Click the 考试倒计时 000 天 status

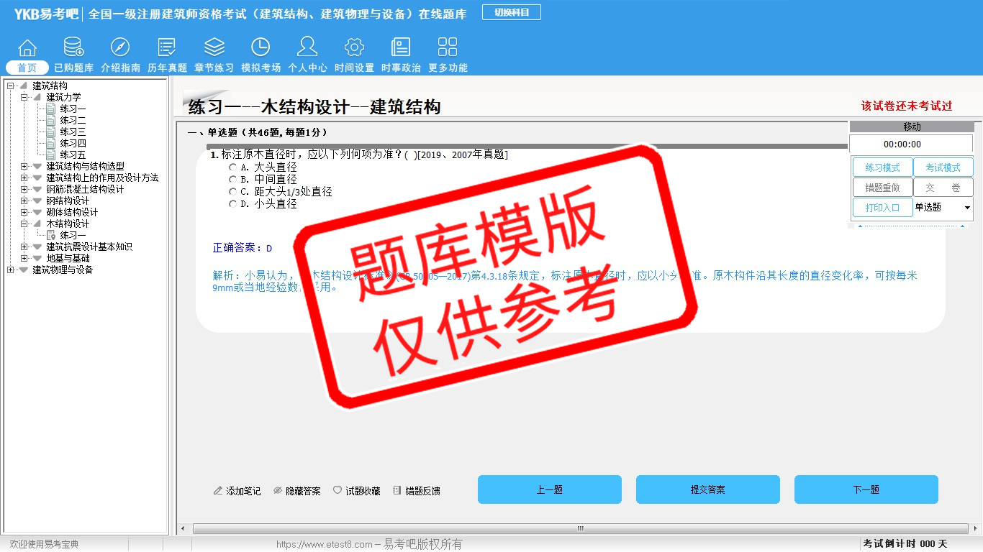click(905, 544)
